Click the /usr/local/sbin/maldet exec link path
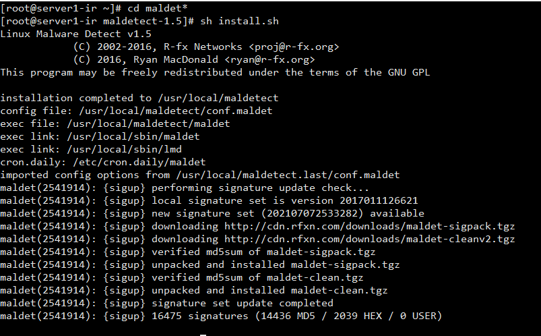This screenshot has height=336, width=541. pyautogui.click(x=133, y=136)
